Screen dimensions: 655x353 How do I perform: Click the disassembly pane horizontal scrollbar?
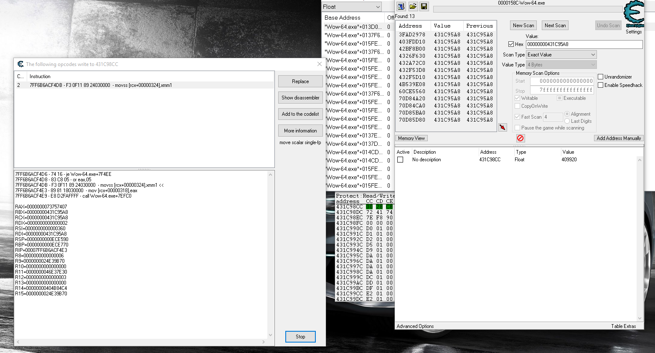coord(140,342)
